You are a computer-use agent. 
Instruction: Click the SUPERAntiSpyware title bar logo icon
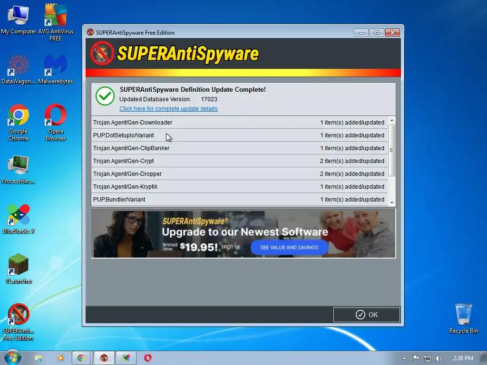point(90,32)
